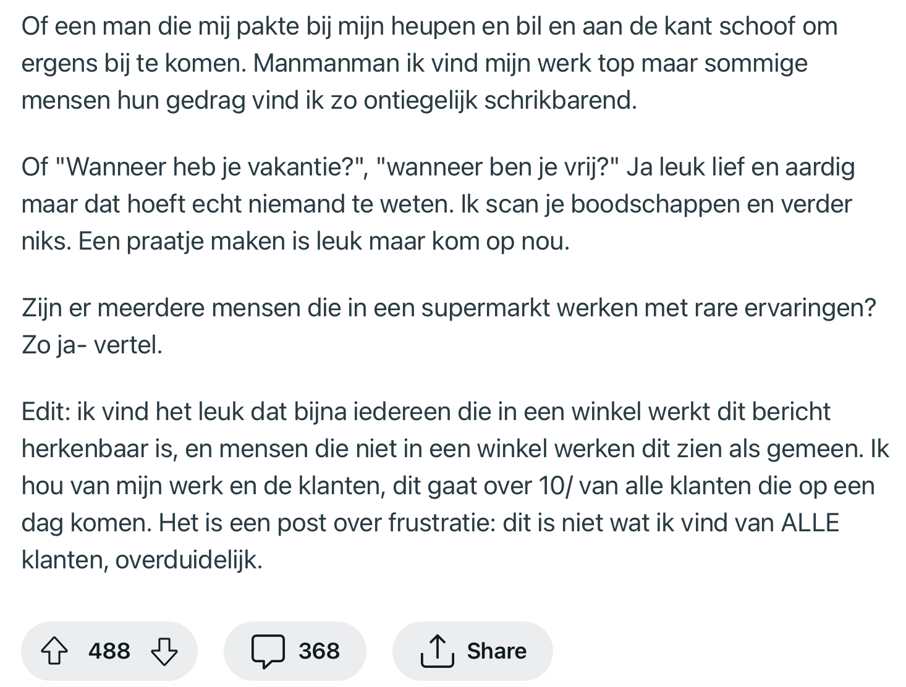The width and height of the screenshot is (906, 687).
Task: Click the paragraph starting "Of een man die"
Action: (429, 63)
